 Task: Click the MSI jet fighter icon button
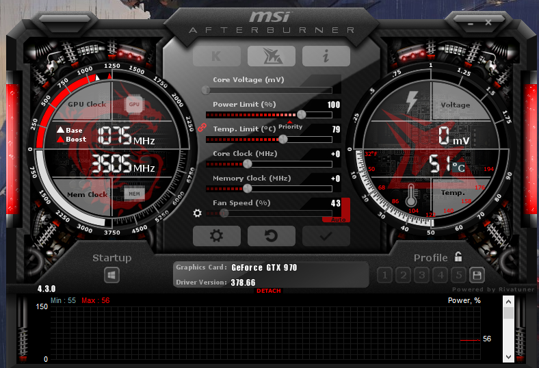tap(272, 56)
